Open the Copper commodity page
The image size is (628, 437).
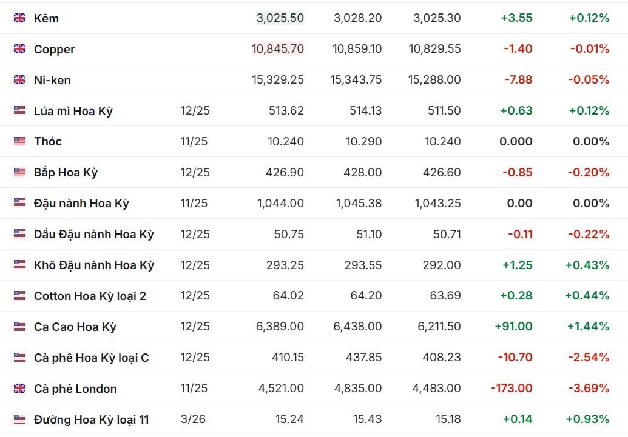(54, 49)
